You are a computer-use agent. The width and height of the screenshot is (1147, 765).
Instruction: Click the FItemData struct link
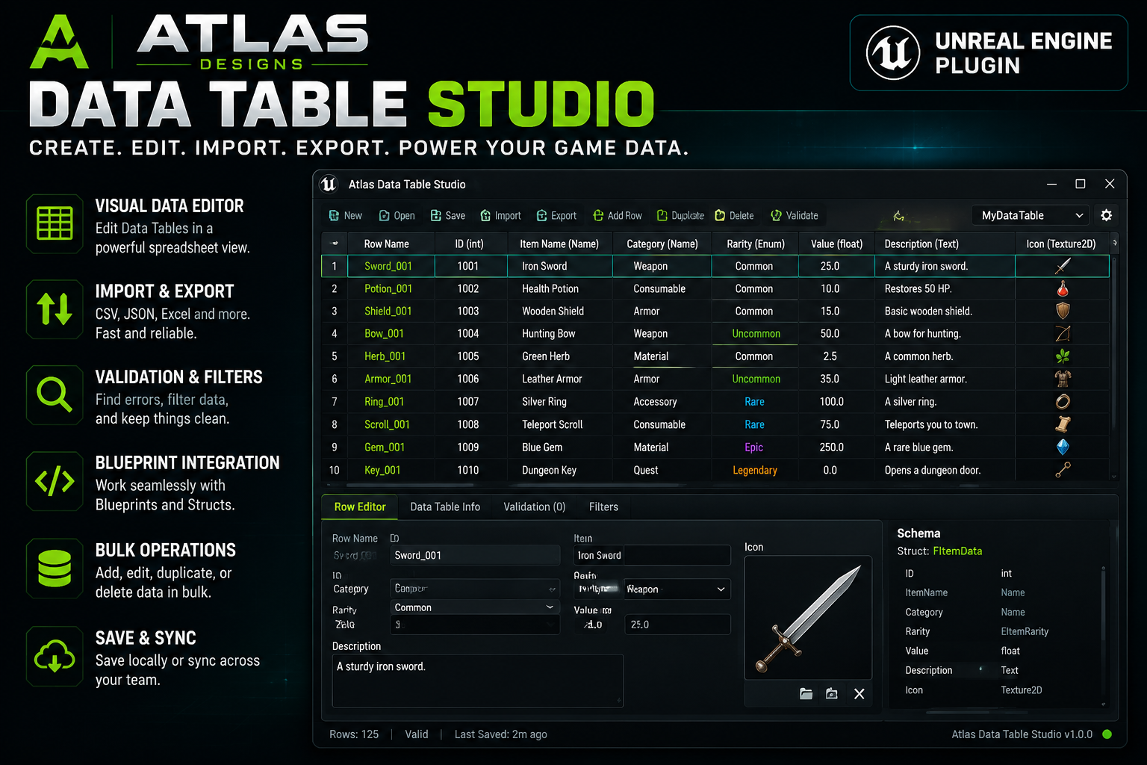[x=957, y=551]
